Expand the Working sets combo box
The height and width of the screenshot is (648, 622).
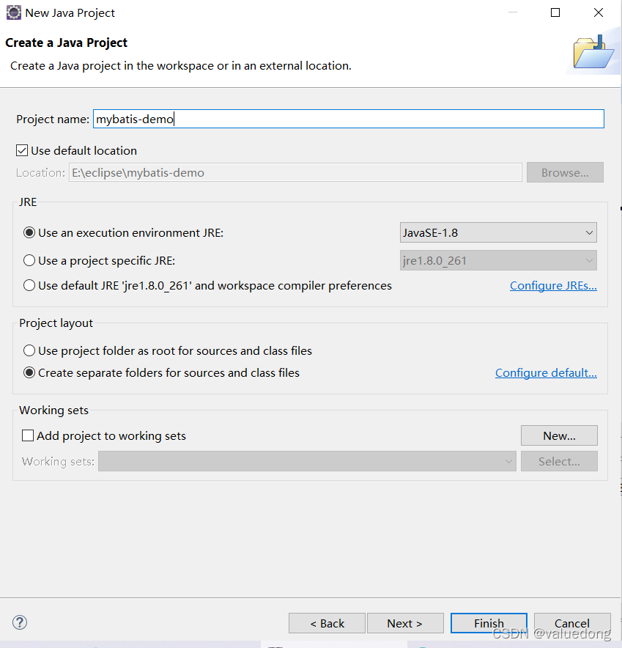(308, 461)
